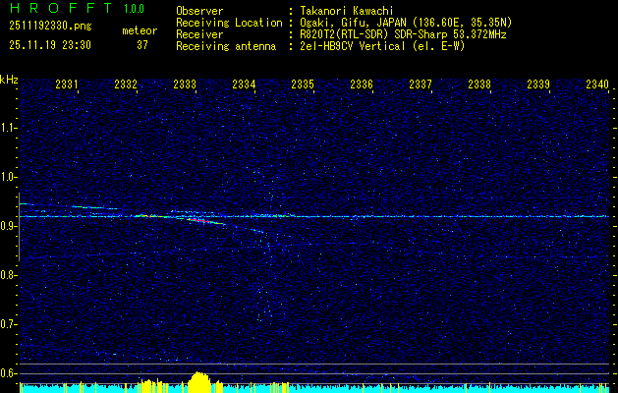
Task: Click version number 1.0.0
Action: tap(134, 9)
